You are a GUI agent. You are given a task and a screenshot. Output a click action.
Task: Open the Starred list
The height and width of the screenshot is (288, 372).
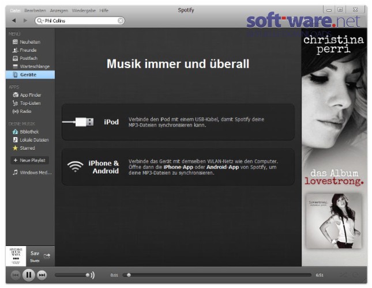pos(30,148)
